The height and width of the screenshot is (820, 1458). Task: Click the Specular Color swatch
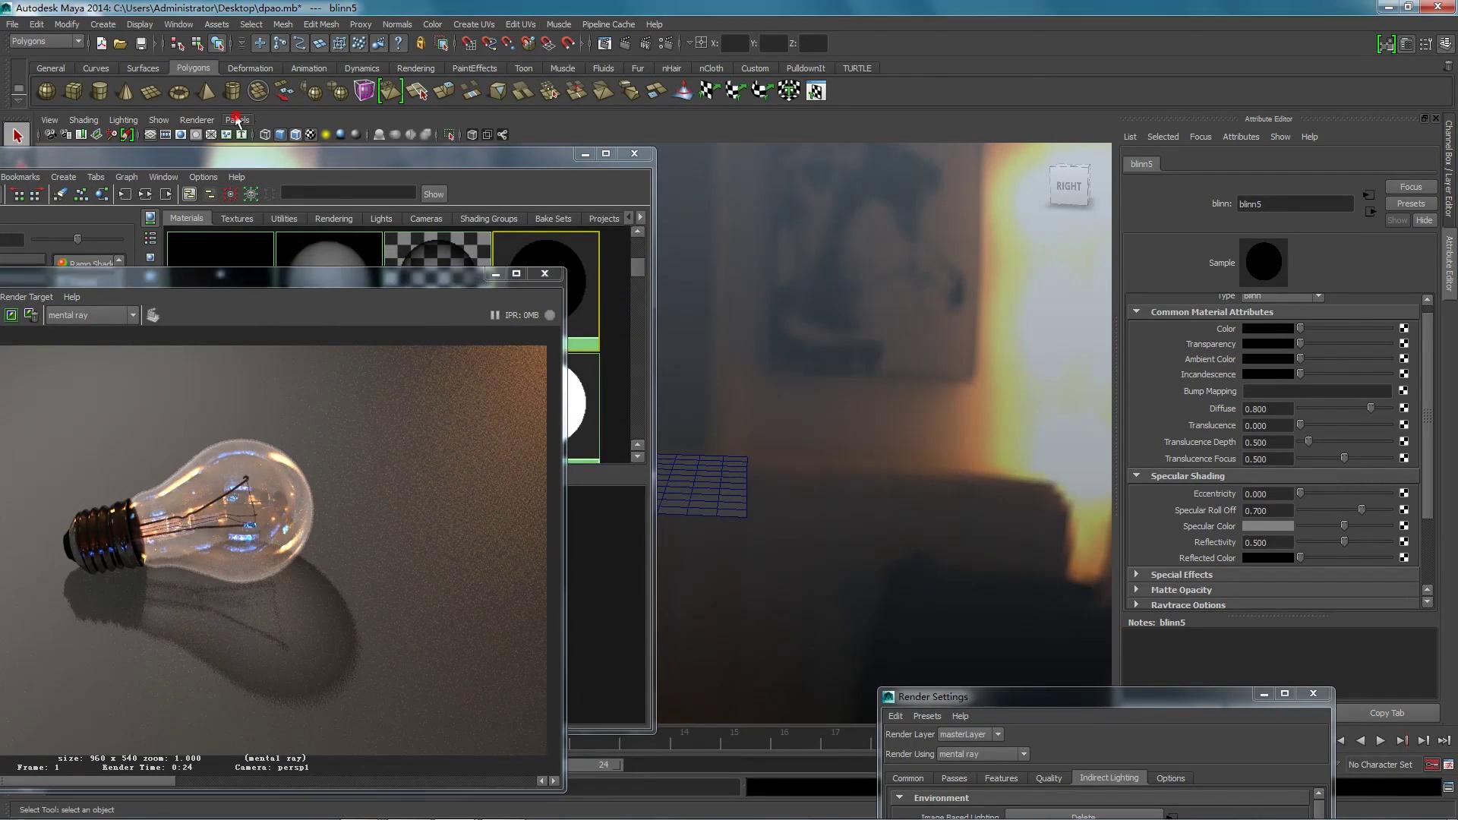point(1267,526)
